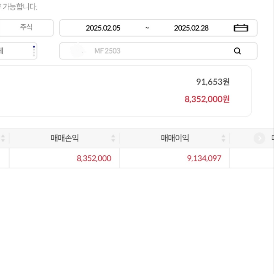Click the red 8,352,000원 summary total
Viewport: 274px width, 274px height.
coord(207,99)
